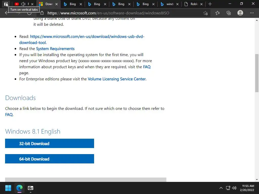
Task: Open Collections icon
Action: (x=229, y=13)
